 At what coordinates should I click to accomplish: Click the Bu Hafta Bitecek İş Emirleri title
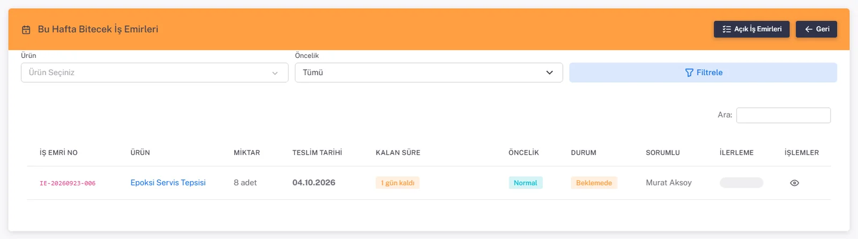coord(98,29)
